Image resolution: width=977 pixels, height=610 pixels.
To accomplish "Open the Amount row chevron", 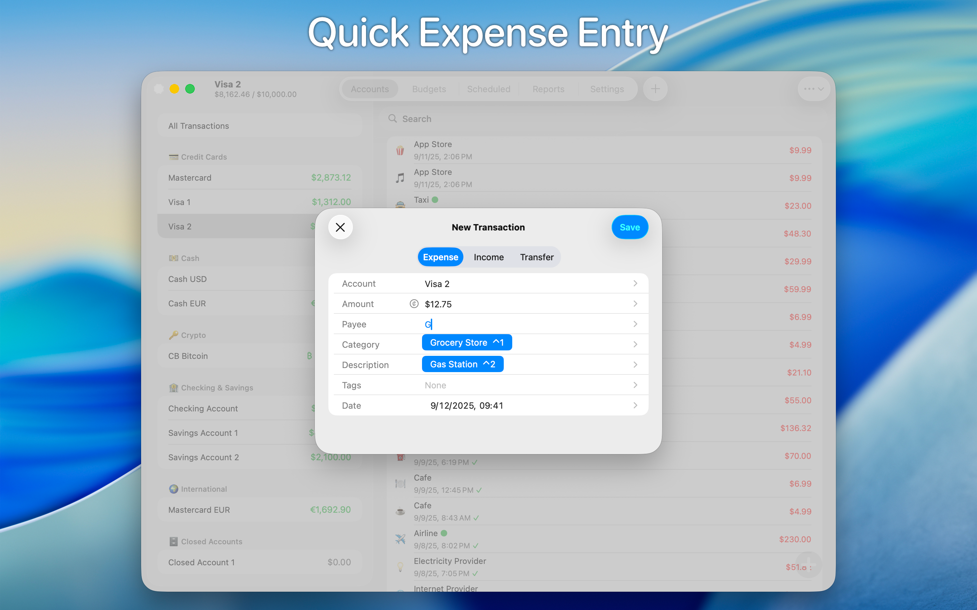I will pyautogui.click(x=635, y=304).
